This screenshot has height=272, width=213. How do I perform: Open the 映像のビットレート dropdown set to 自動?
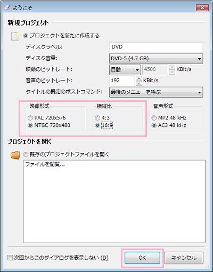125,70
